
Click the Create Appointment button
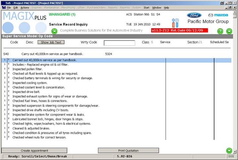coord(34,151)
